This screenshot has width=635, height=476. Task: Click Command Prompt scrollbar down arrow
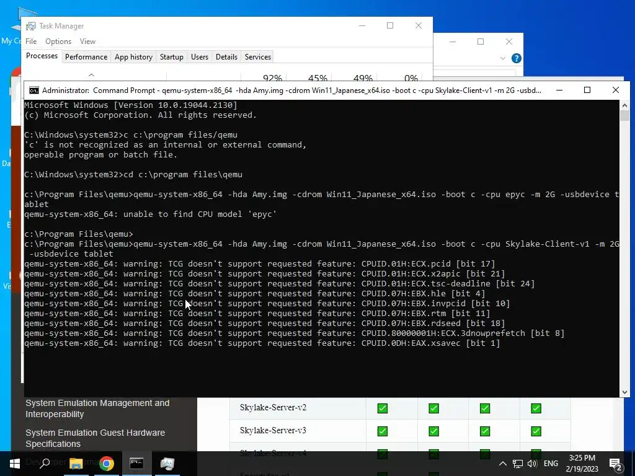click(x=624, y=392)
